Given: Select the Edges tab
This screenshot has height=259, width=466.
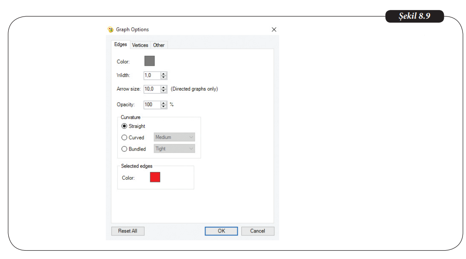Looking at the screenshot, I should 121,45.
